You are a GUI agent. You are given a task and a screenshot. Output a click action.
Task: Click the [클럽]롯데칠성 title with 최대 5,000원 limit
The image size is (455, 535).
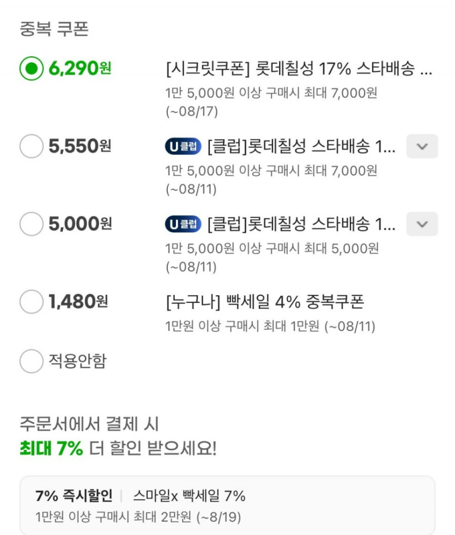point(301,224)
